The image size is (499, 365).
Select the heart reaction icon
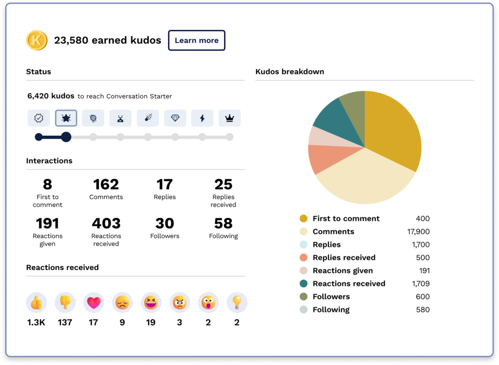coord(94,303)
